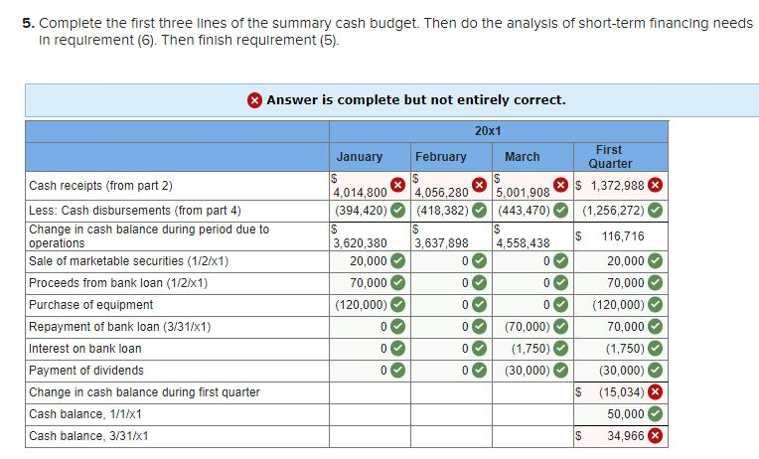Select the February cash receipts field 4,056,280
The width and height of the screenshot is (759, 459).
(451, 186)
